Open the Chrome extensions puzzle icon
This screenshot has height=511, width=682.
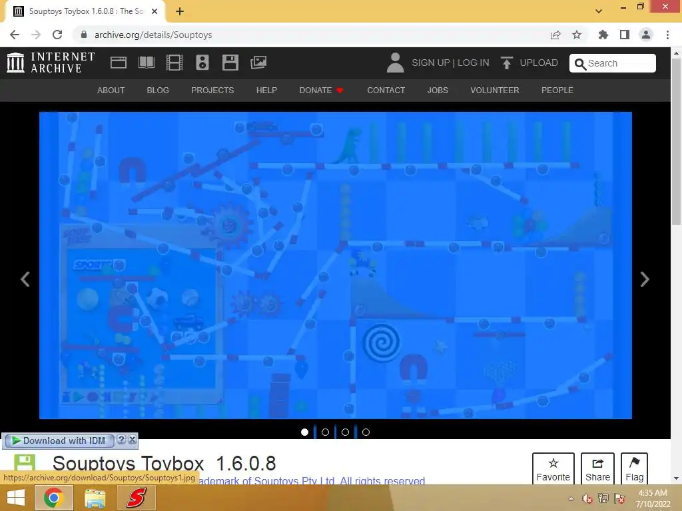pyautogui.click(x=603, y=35)
